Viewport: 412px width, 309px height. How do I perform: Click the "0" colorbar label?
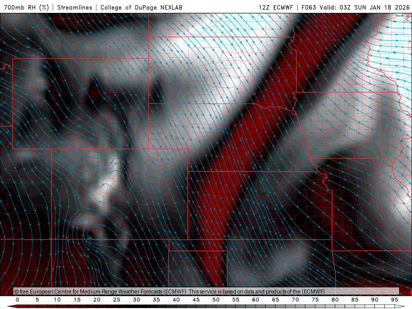point(18,300)
